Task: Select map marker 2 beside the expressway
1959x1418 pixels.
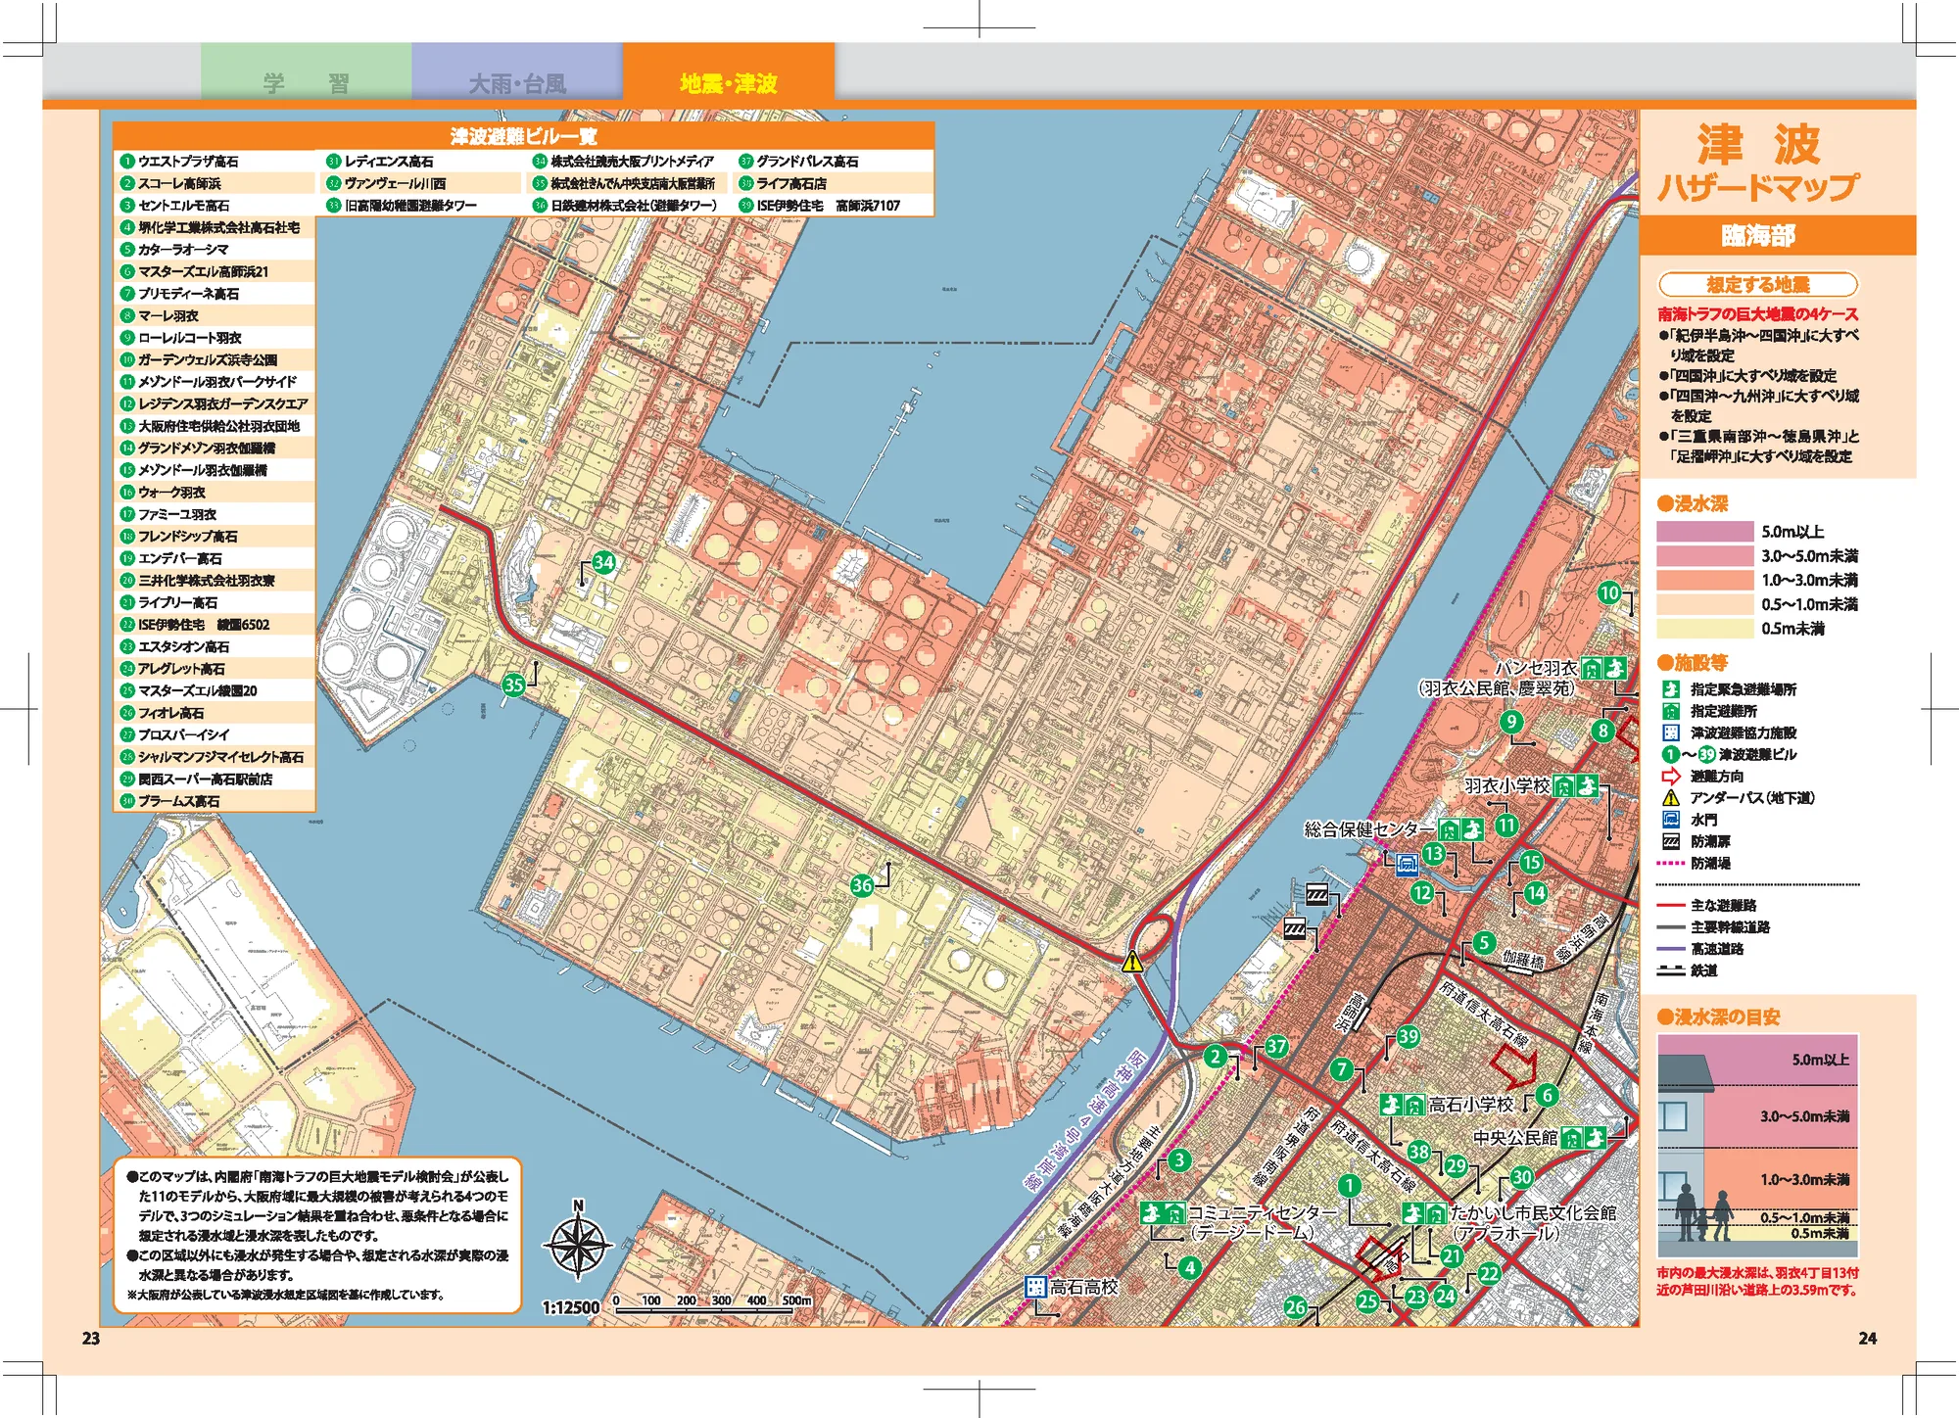Action: coord(1215,1057)
